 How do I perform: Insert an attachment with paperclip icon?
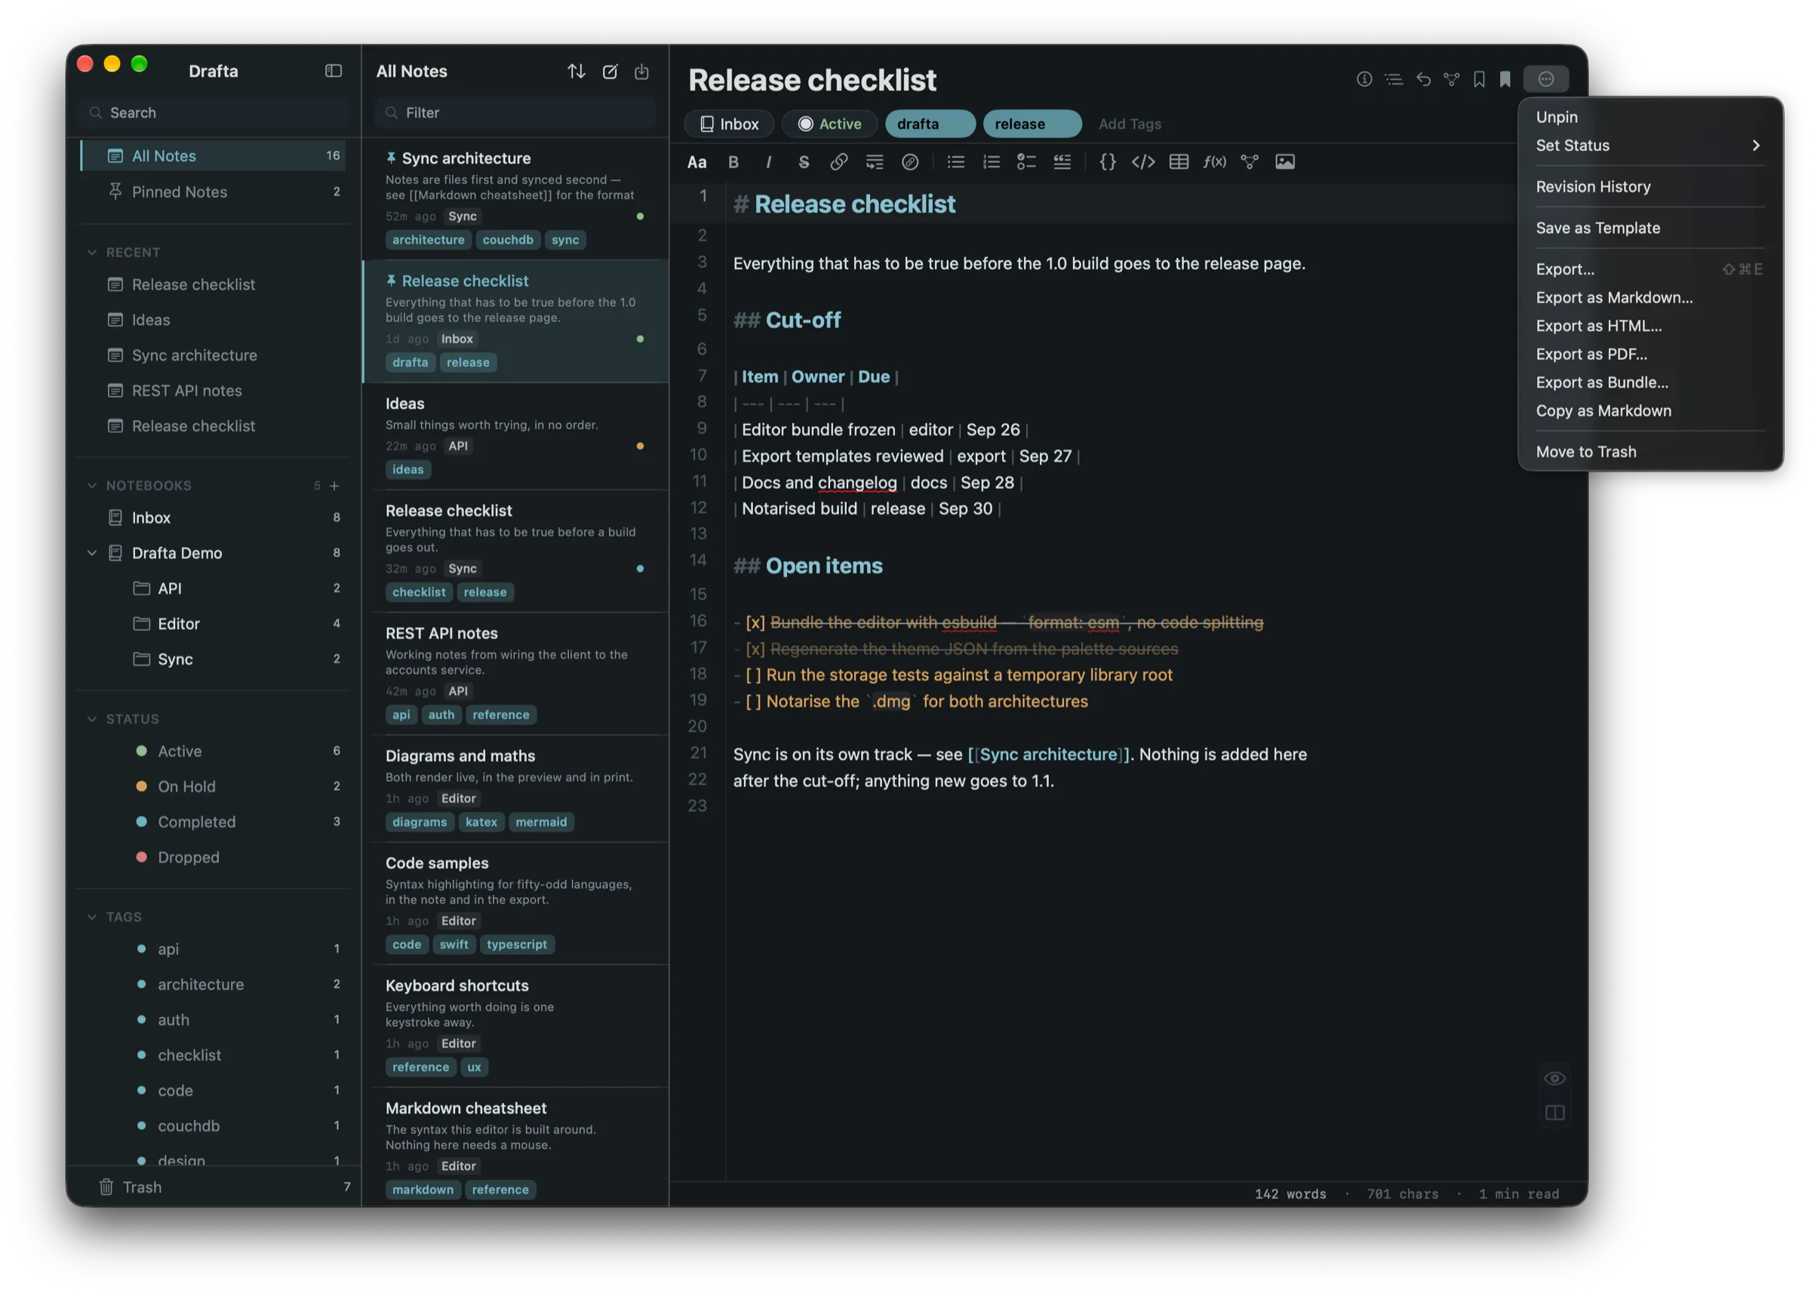pyautogui.click(x=910, y=161)
